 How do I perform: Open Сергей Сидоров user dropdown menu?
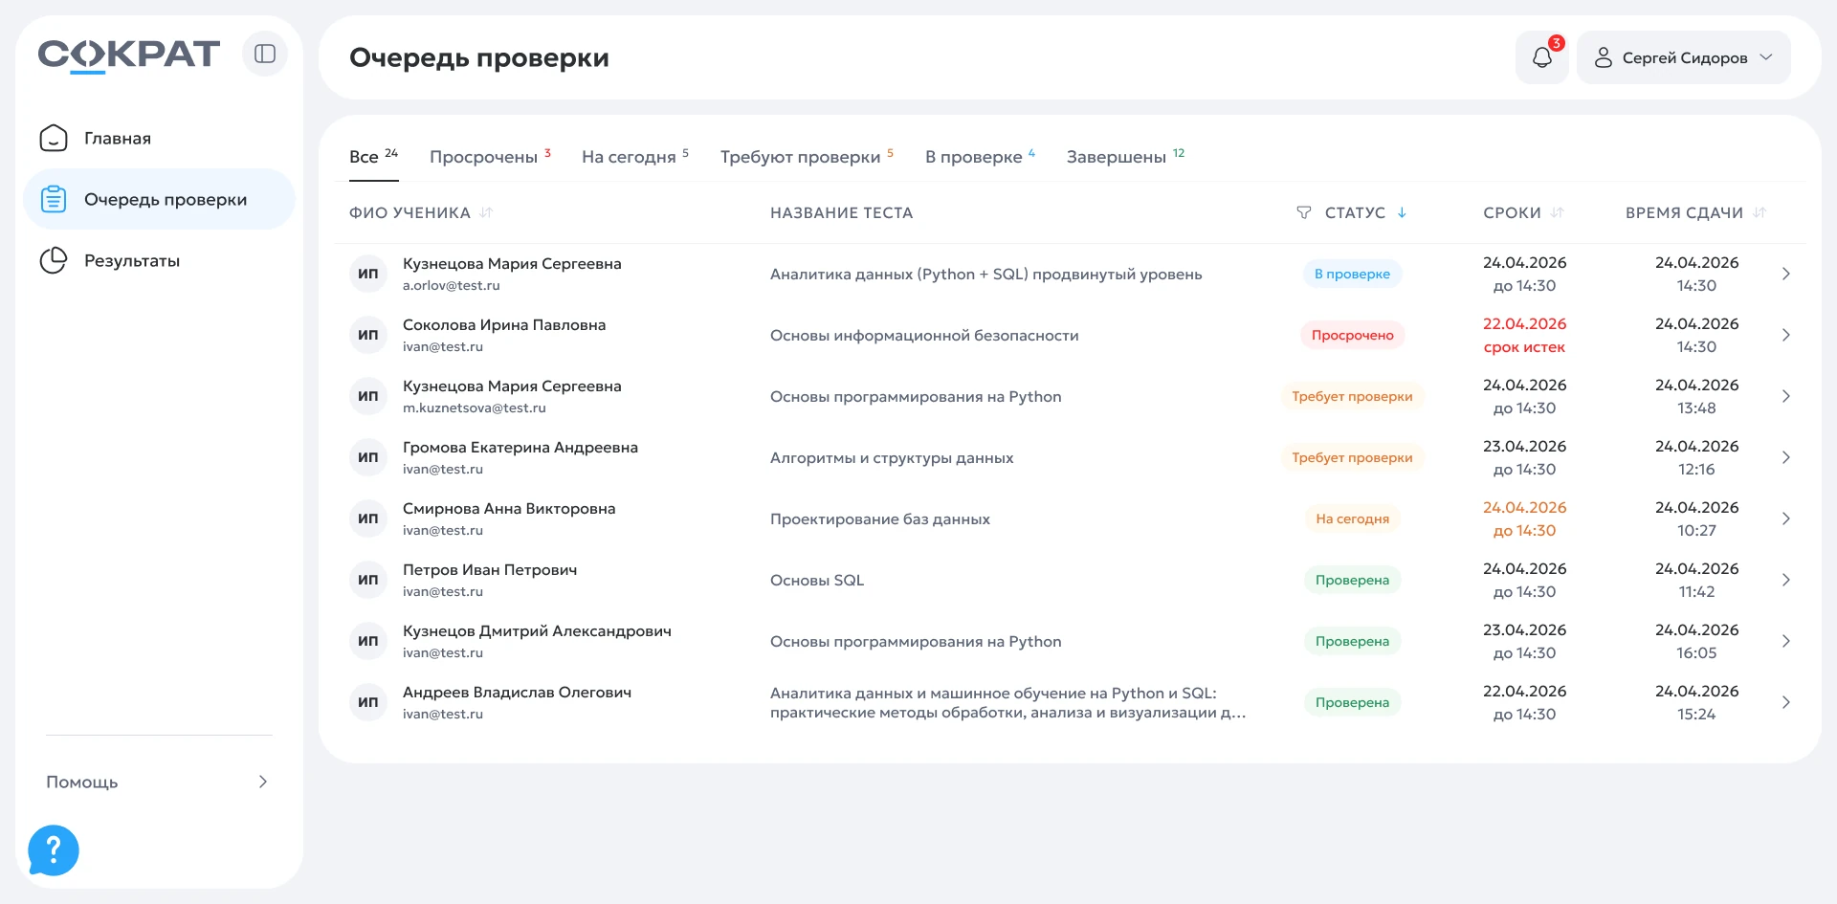point(1683,57)
